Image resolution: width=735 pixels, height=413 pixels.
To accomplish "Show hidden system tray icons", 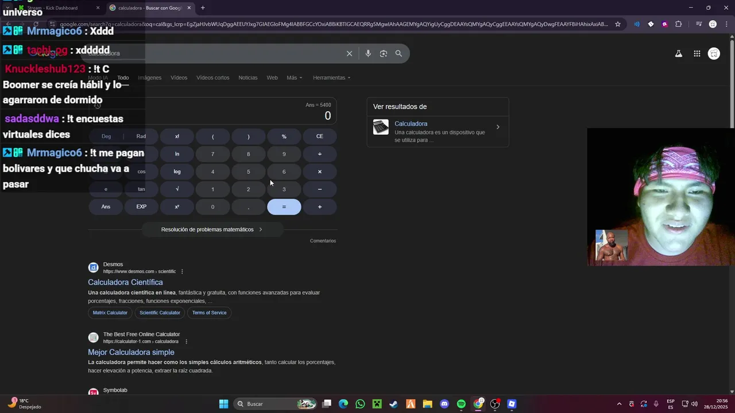I will coord(619,404).
